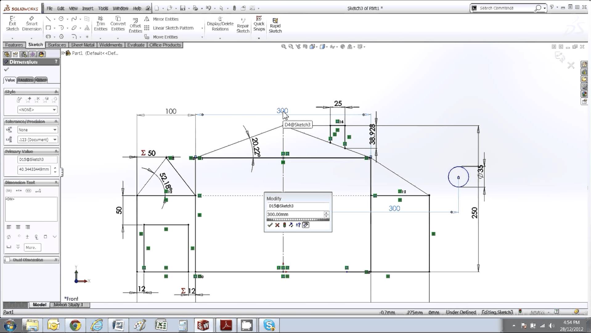Open the Offset Entities tool
Screen dimensions: 591x333
[135, 25]
